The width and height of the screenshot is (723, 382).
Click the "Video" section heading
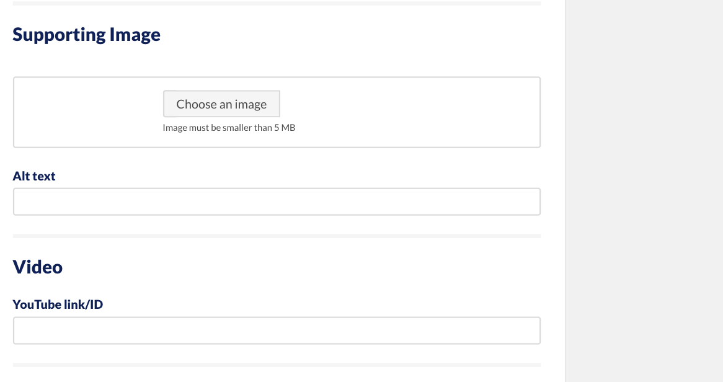(x=38, y=267)
